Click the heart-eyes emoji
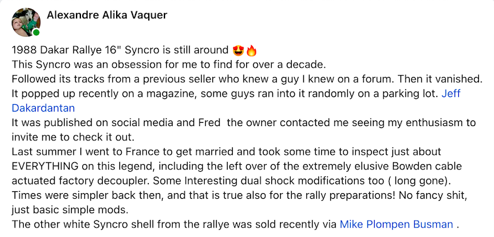The image size is (494, 237). (238, 50)
